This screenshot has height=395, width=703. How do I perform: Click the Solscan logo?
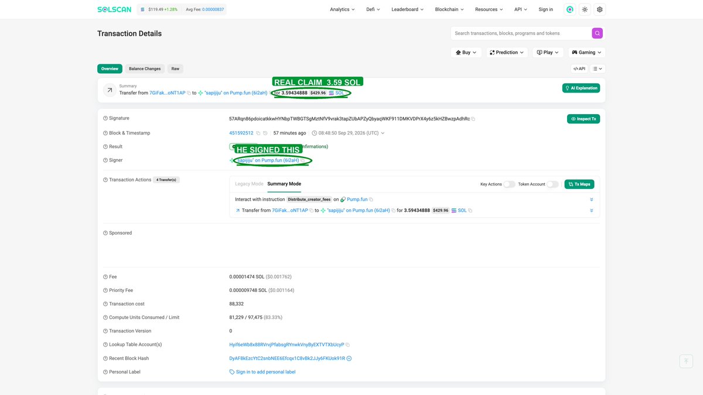115,9
